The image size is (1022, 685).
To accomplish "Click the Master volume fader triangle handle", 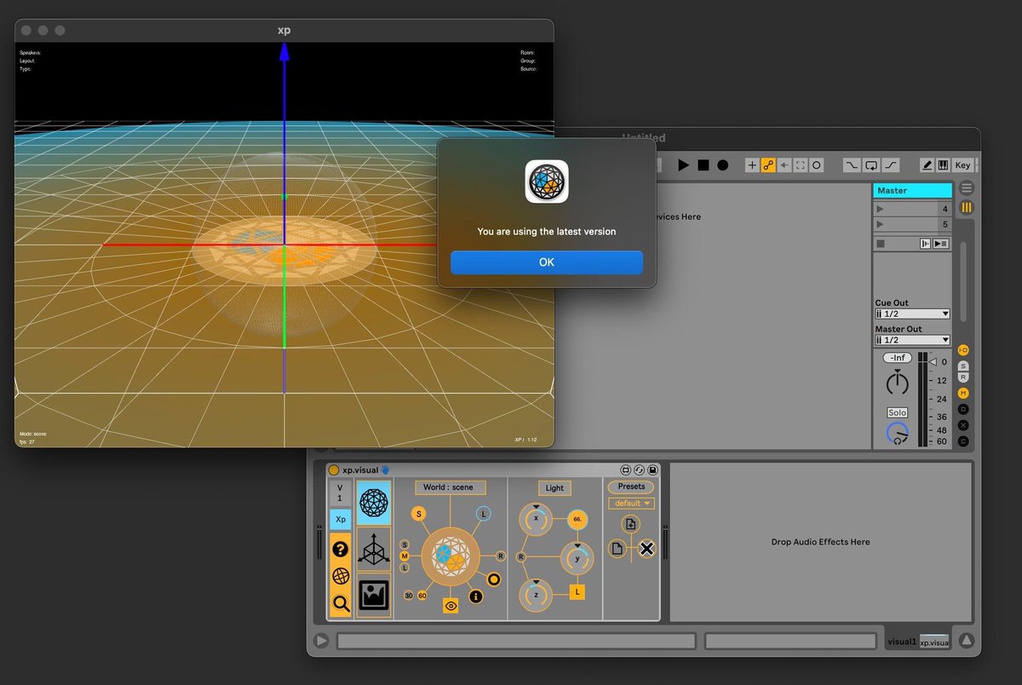I will pos(932,361).
